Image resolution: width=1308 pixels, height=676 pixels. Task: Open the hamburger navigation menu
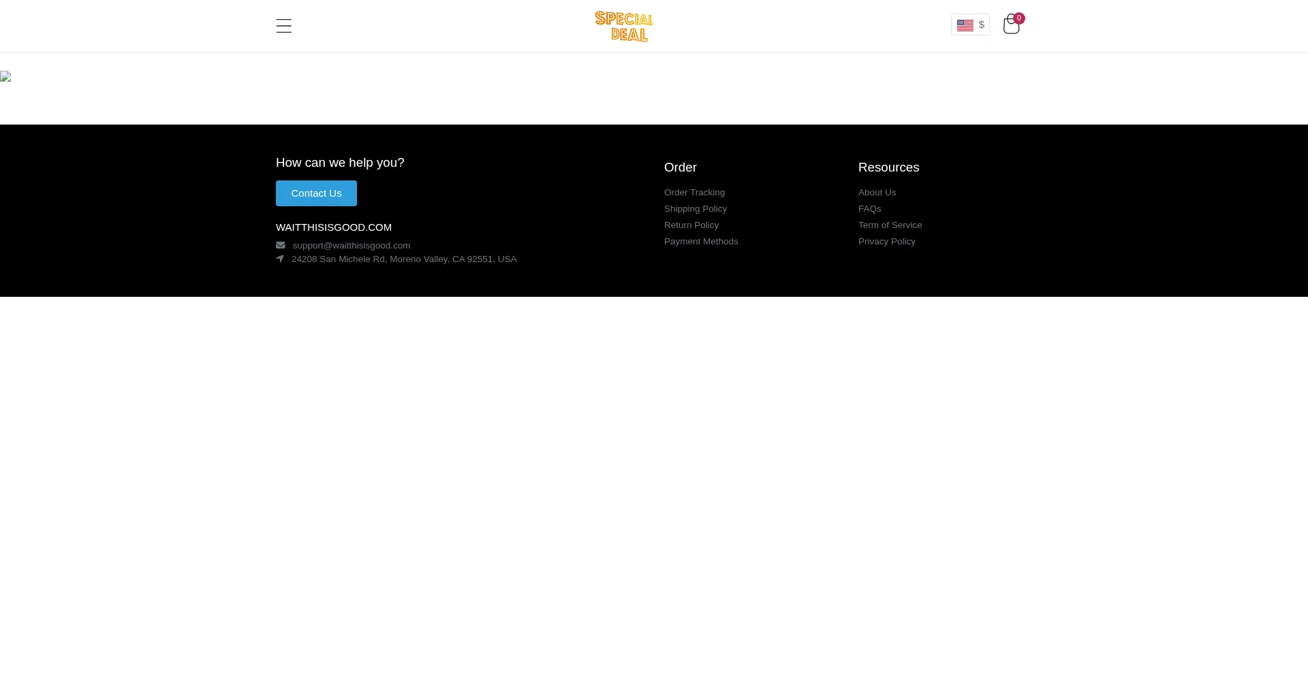click(x=283, y=26)
